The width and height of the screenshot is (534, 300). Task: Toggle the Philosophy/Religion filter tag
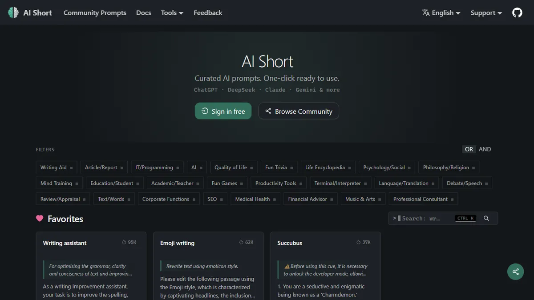[x=449, y=168]
